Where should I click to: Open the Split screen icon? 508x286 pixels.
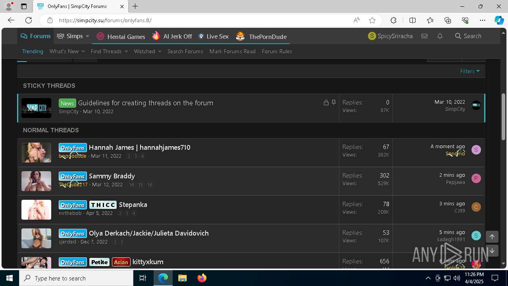412,20
